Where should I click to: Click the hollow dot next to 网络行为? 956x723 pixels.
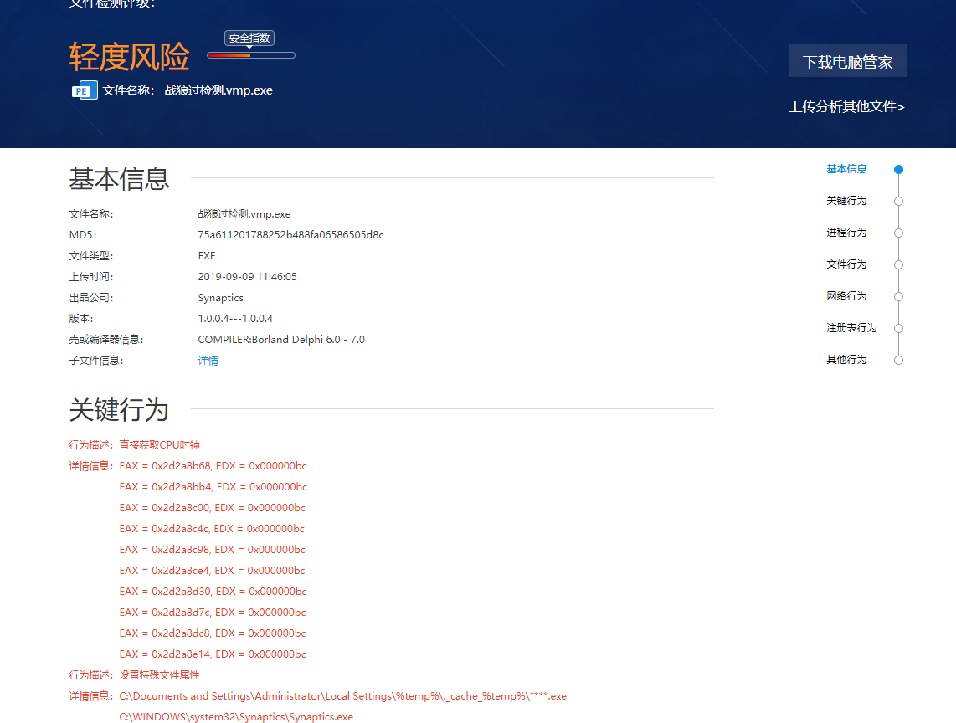coord(898,296)
